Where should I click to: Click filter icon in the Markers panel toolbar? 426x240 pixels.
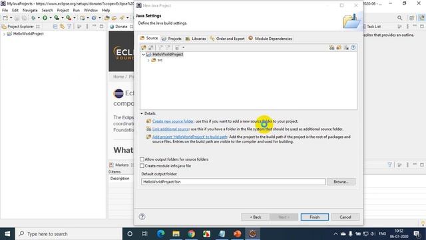pyautogui.click(x=389, y=165)
